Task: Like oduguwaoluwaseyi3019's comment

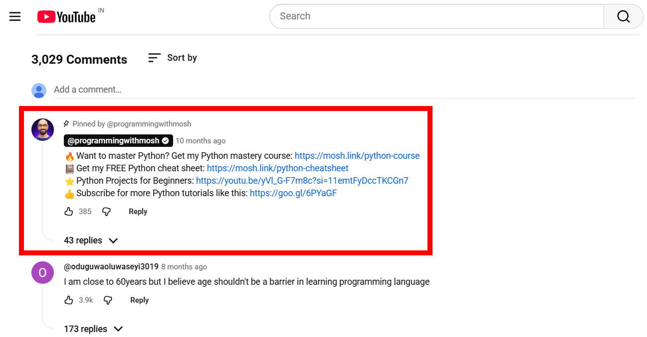Action: 69,300
